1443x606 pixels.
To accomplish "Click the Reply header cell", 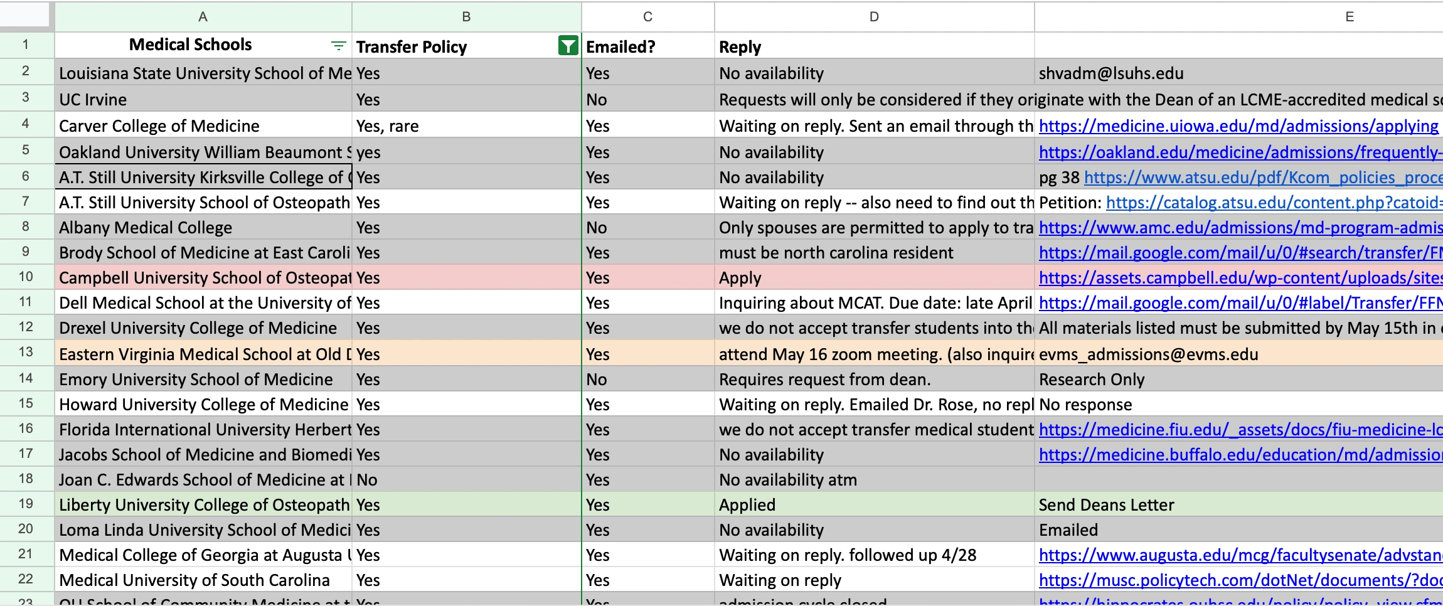I will 873,46.
